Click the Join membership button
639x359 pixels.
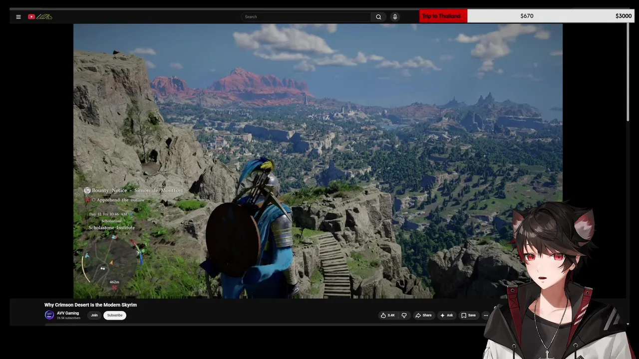pos(94,315)
